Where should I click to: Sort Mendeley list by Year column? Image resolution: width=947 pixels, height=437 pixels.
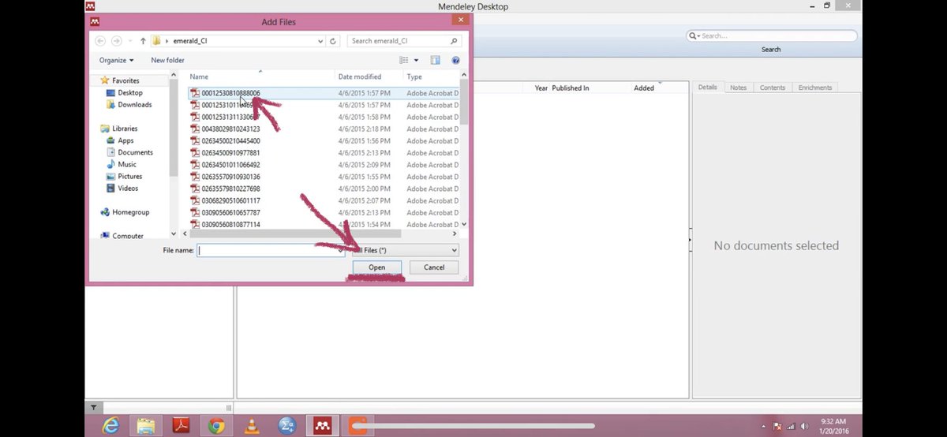point(541,88)
